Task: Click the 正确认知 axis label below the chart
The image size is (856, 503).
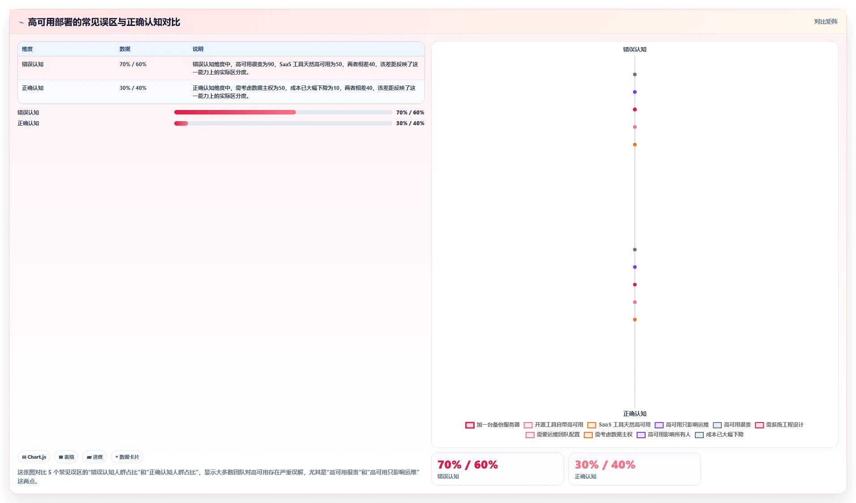Action: (634, 414)
